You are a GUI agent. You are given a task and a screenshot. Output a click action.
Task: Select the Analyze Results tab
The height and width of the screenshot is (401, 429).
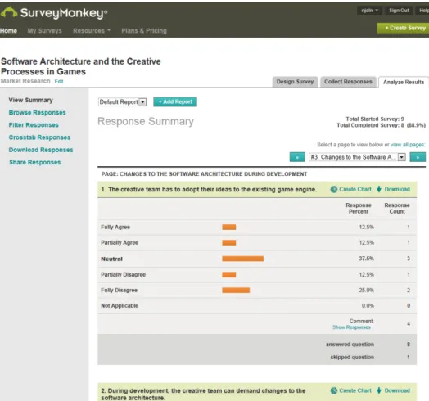click(x=404, y=82)
